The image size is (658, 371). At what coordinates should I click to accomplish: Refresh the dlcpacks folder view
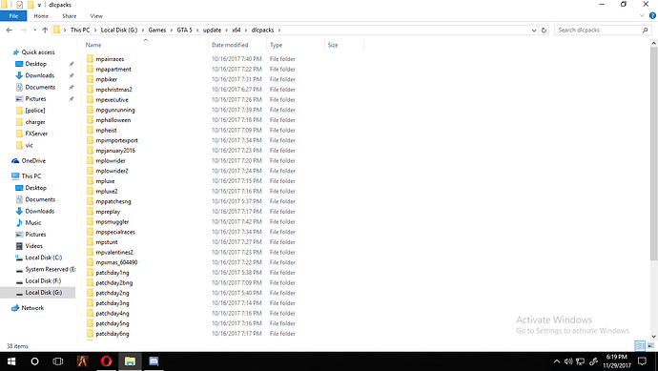click(544, 31)
